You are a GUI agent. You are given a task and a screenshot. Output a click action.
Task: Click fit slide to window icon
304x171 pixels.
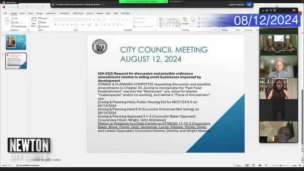point(300,165)
